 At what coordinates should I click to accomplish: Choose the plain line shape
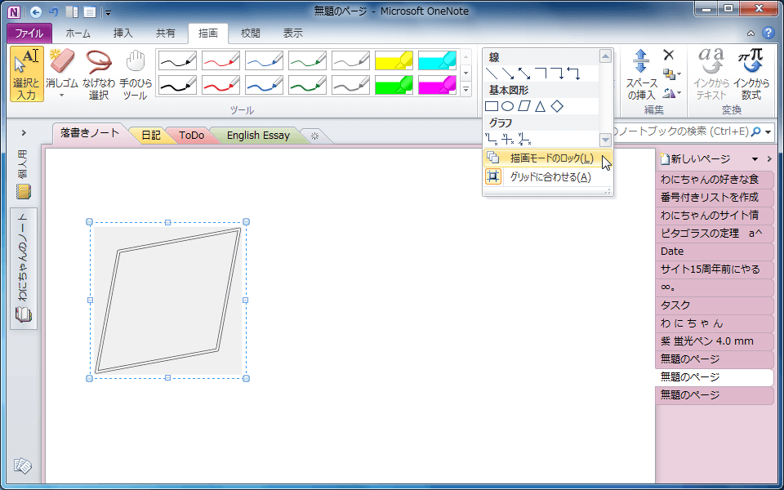[492, 73]
